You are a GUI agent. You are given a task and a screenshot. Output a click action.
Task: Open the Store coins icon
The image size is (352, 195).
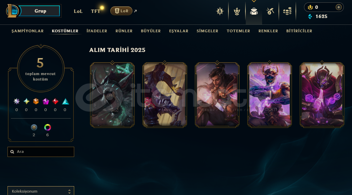[287, 11]
